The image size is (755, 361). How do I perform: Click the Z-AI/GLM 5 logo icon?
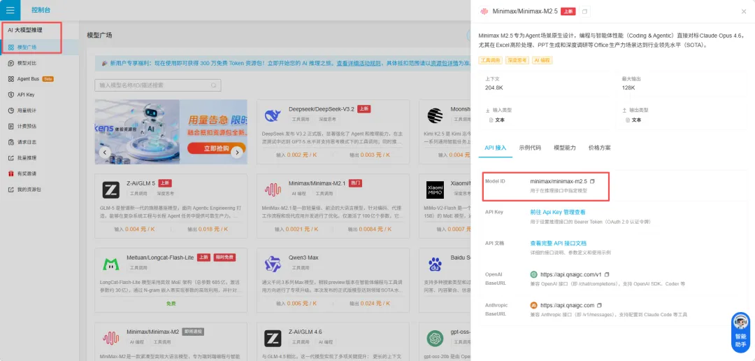pyautogui.click(x=110, y=190)
